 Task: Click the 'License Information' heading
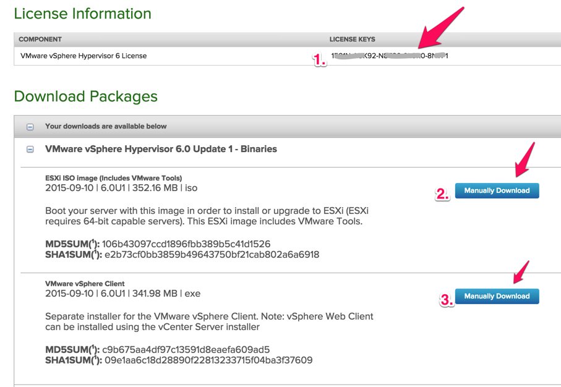pyautogui.click(x=83, y=14)
